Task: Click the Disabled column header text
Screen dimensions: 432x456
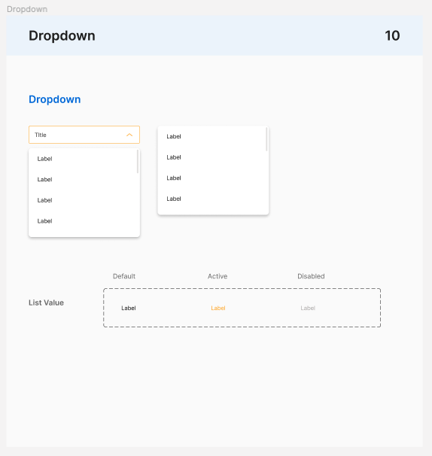Action: tap(311, 276)
